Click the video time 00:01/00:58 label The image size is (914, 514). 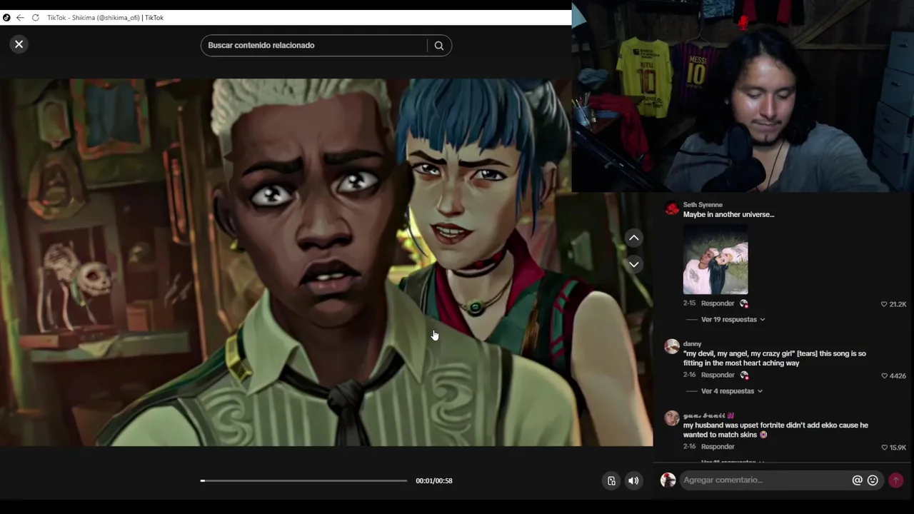pyautogui.click(x=434, y=481)
